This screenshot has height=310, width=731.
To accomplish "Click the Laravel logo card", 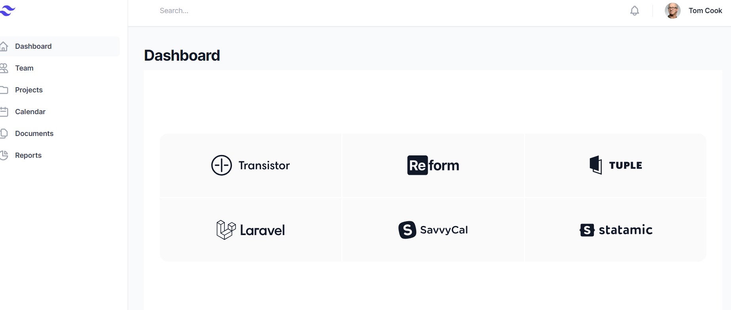I will pos(250,230).
